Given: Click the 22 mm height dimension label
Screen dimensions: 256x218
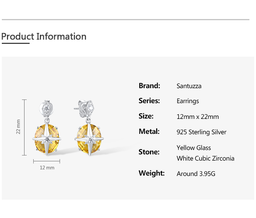Looking at the screenshot, I should pos(18,127).
